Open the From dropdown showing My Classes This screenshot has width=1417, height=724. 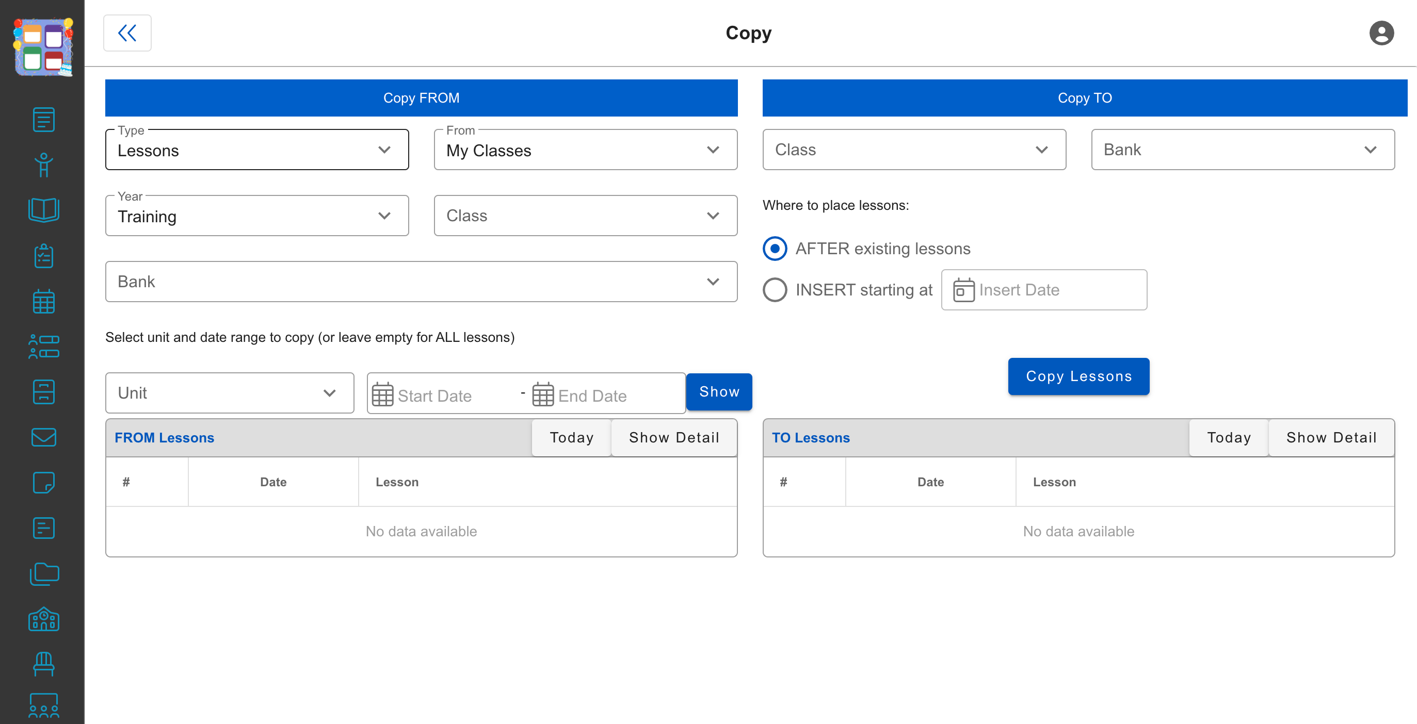585,150
